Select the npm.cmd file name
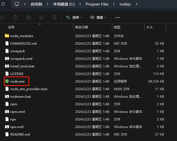The image size is (177, 141). pyautogui.click(x=18, y=112)
